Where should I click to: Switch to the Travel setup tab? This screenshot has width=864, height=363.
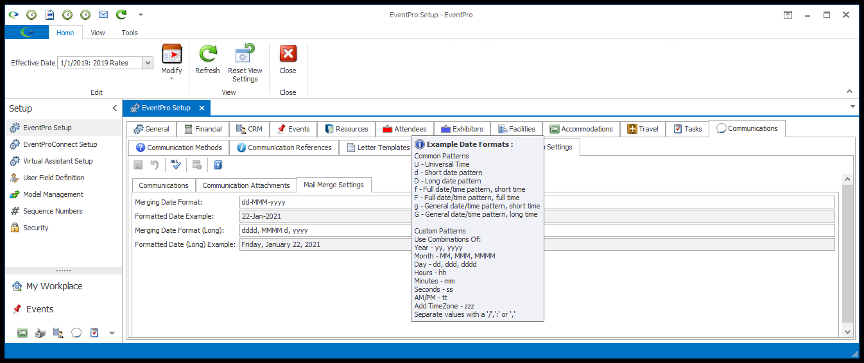(643, 129)
